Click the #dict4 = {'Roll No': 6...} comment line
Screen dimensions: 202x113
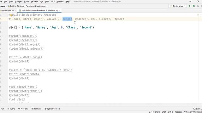point(40,70)
